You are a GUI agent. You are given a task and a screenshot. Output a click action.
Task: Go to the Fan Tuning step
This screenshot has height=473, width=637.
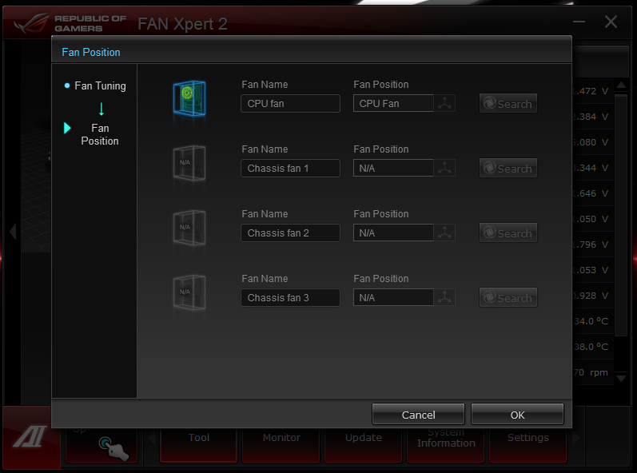pyautogui.click(x=100, y=85)
